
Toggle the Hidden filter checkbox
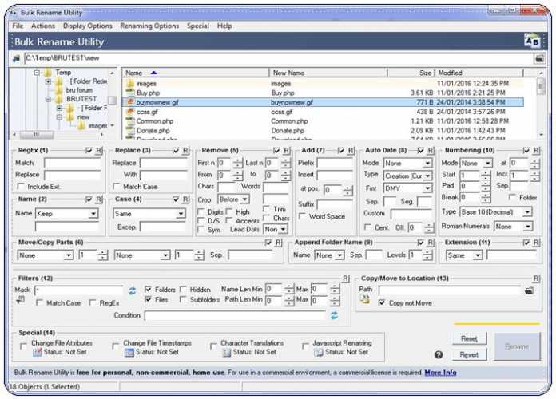(183, 290)
